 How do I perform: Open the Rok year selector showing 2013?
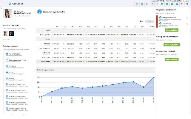[150, 21]
